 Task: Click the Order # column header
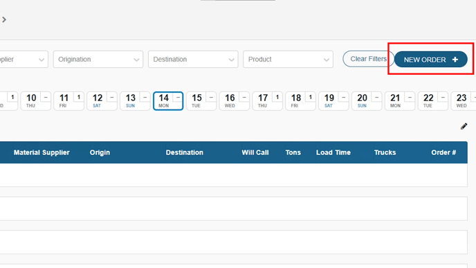443,152
